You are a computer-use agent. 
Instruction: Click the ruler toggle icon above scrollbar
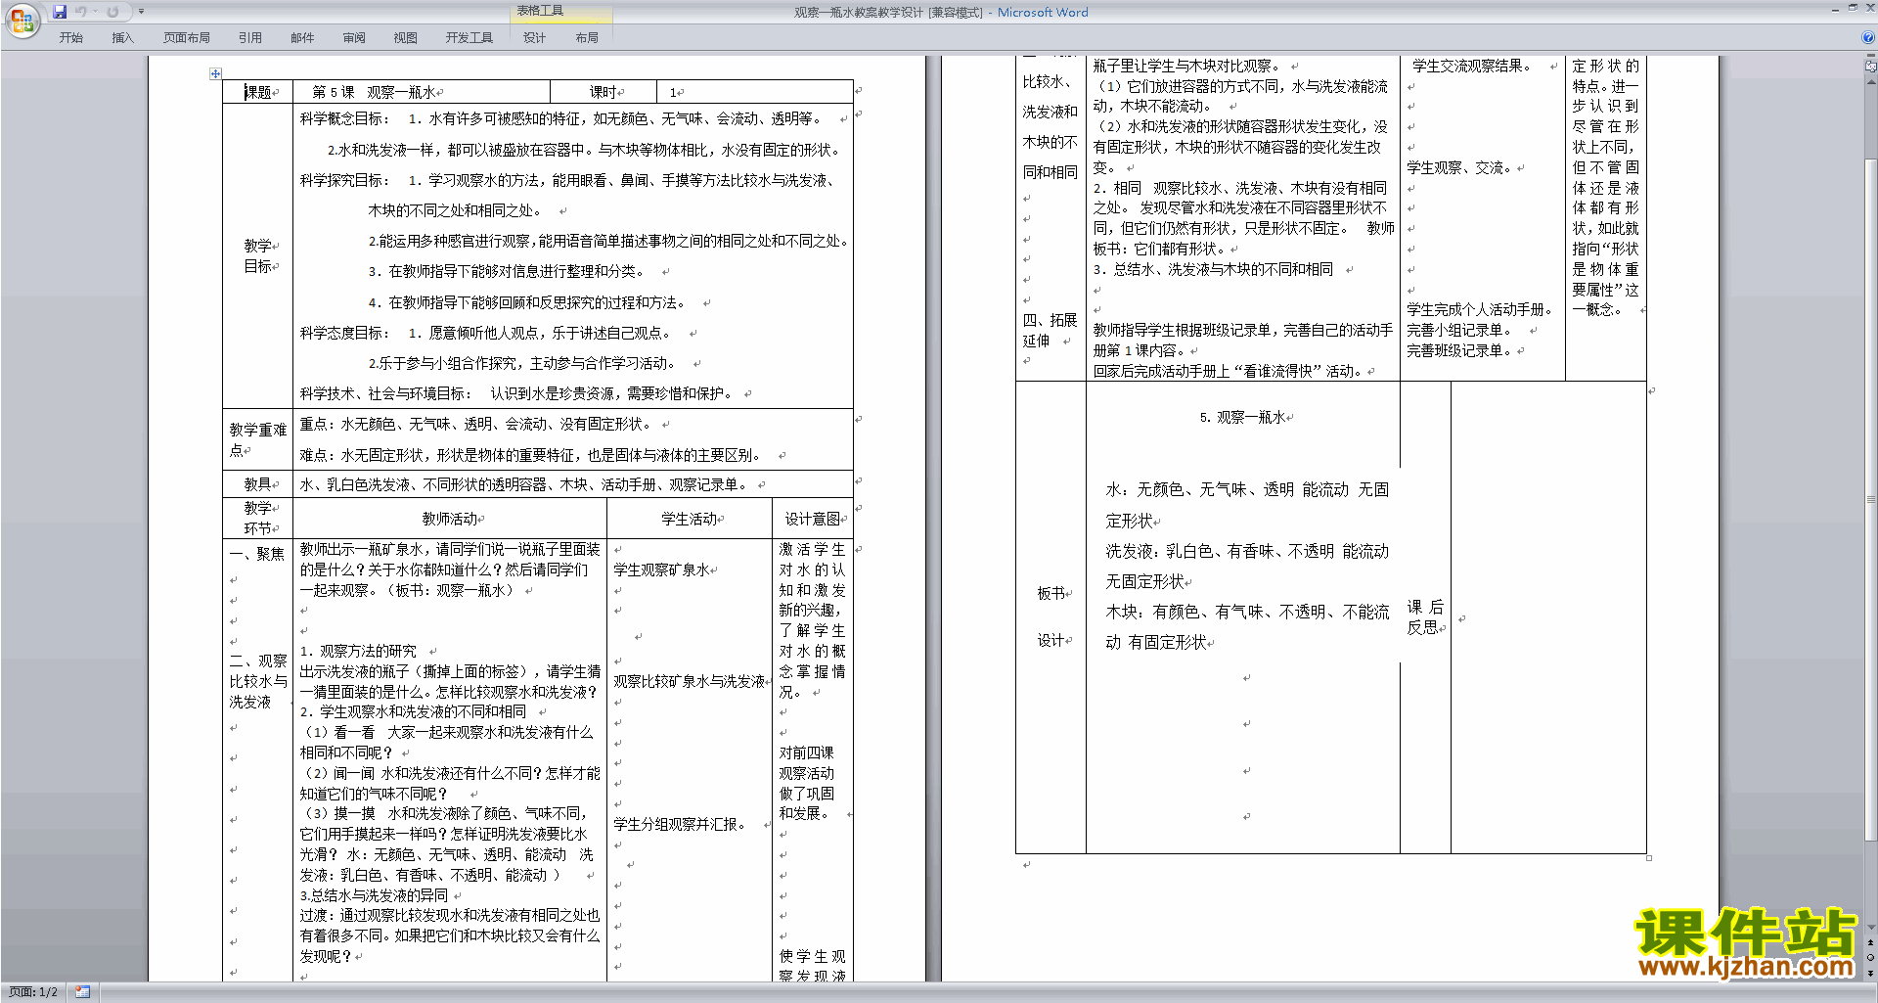coord(1871,68)
